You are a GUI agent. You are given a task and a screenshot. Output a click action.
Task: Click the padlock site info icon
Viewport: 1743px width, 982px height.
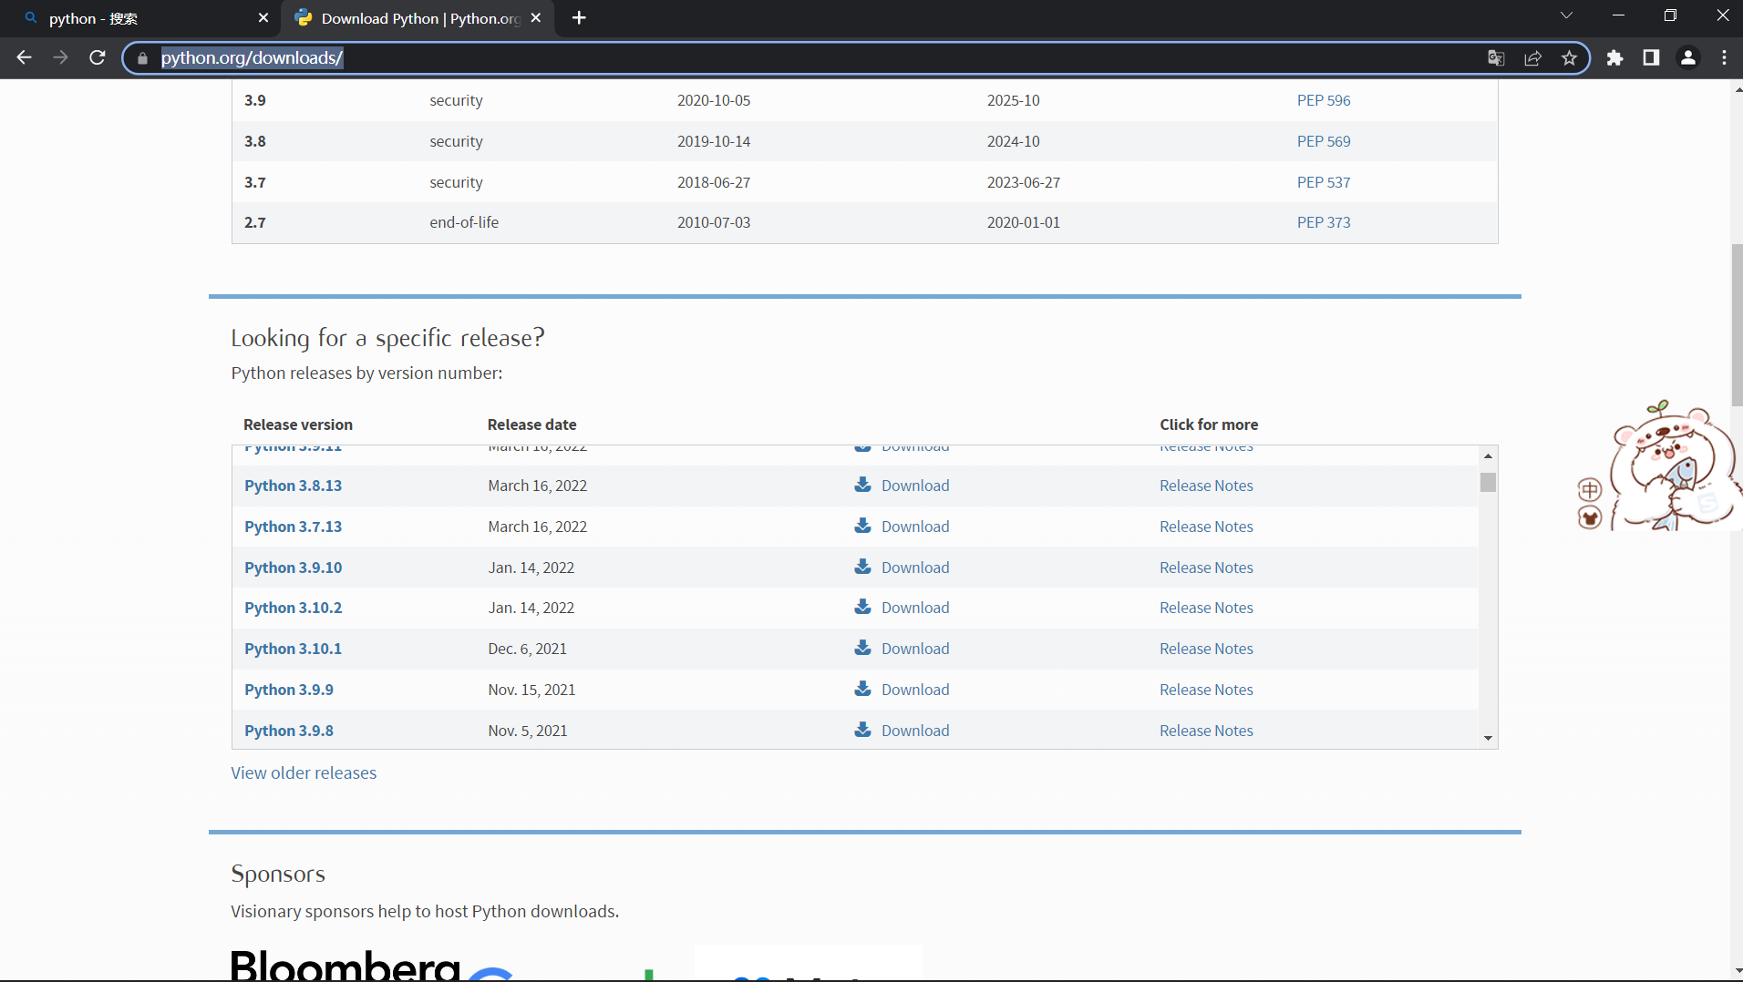142,58
